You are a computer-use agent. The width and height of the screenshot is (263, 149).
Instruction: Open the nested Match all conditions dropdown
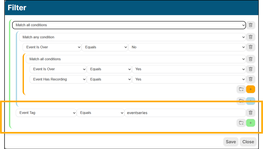[x=136, y=59]
